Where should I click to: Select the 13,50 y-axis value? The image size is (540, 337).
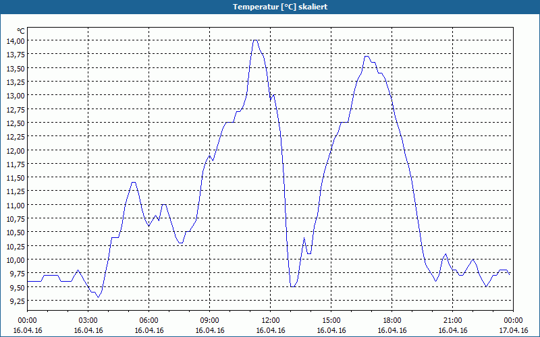point(16,68)
